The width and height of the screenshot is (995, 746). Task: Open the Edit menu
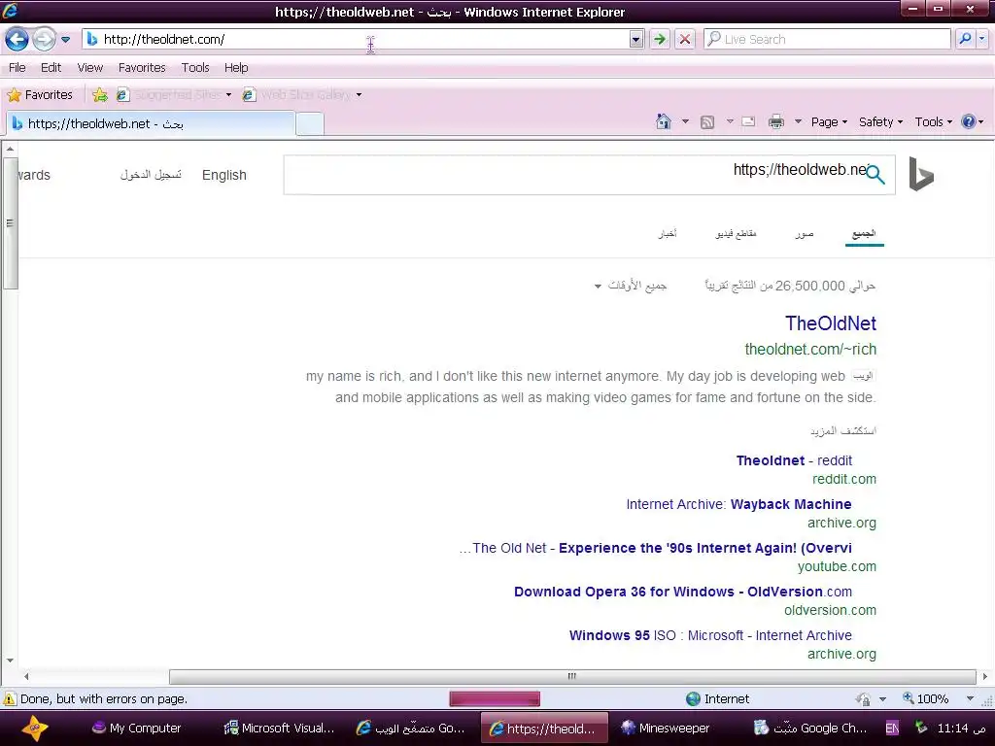tap(51, 68)
